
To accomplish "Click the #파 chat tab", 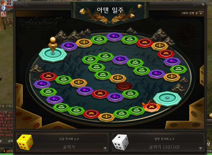I will tap(11, 141).
